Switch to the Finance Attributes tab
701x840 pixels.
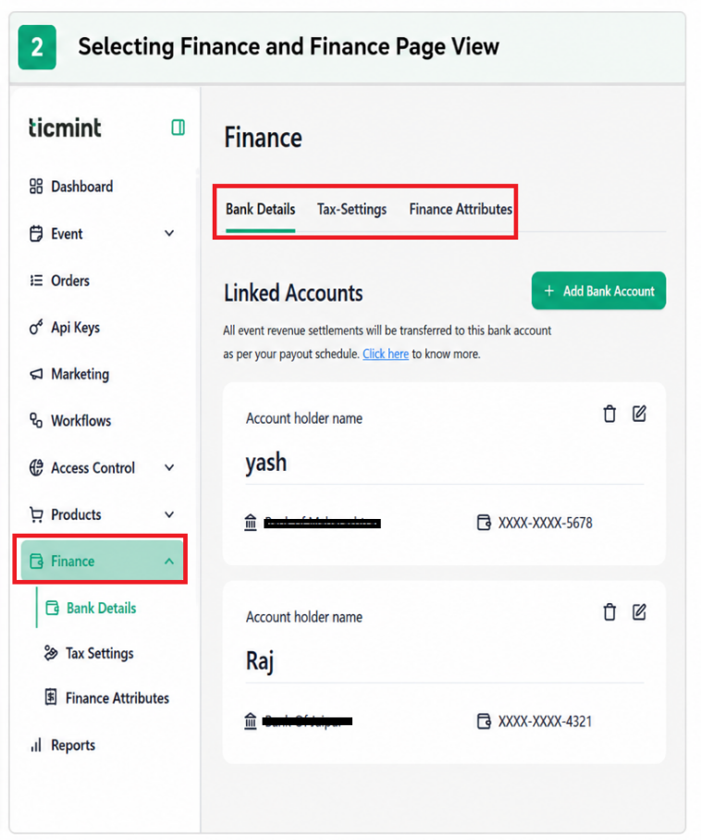pyautogui.click(x=461, y=209)
